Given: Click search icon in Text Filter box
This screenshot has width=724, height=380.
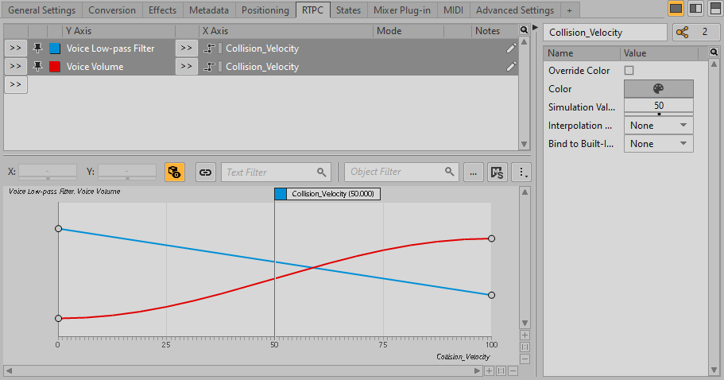Looking at the screenshot, I should [322, 172].
